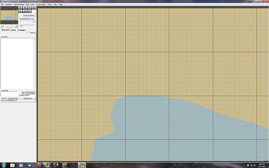This screenshot has width=269, height=168.
Task: Open the View menu
Action: [55, 4]
